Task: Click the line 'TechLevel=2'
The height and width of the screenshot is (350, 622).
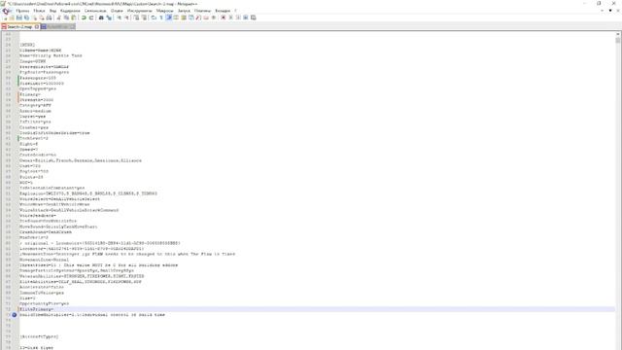Action: (34, 138)
